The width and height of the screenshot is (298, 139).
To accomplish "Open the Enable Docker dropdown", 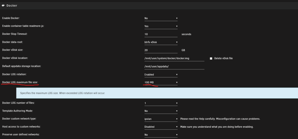I will coord(161,18).
